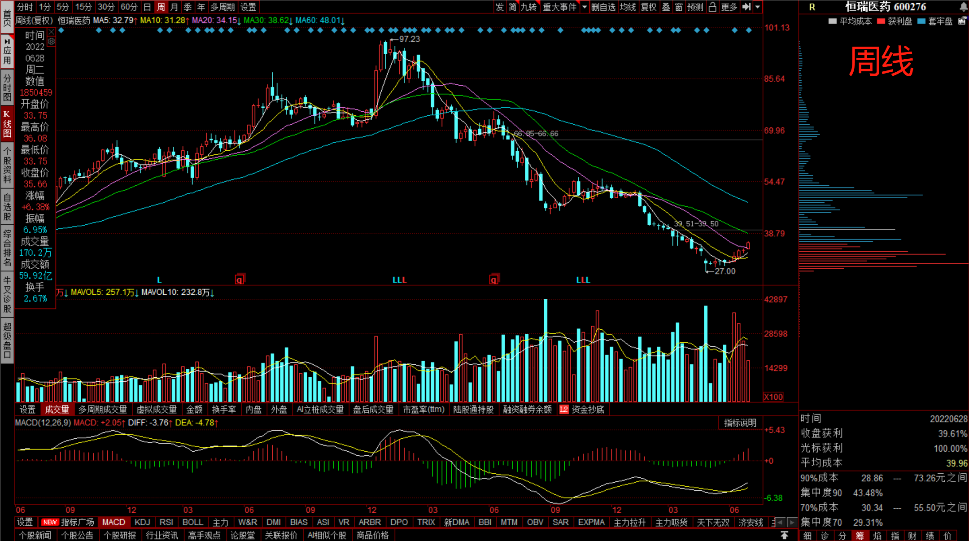Expand the 重大事件 dropdown arrow
The image size is (969, 541).
click(x=585, y=7)
